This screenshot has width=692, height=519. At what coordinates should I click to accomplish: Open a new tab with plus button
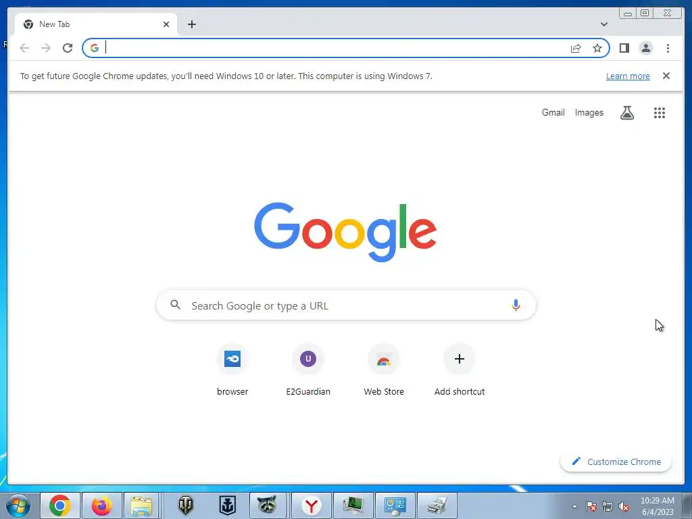[x=191, y=24]
